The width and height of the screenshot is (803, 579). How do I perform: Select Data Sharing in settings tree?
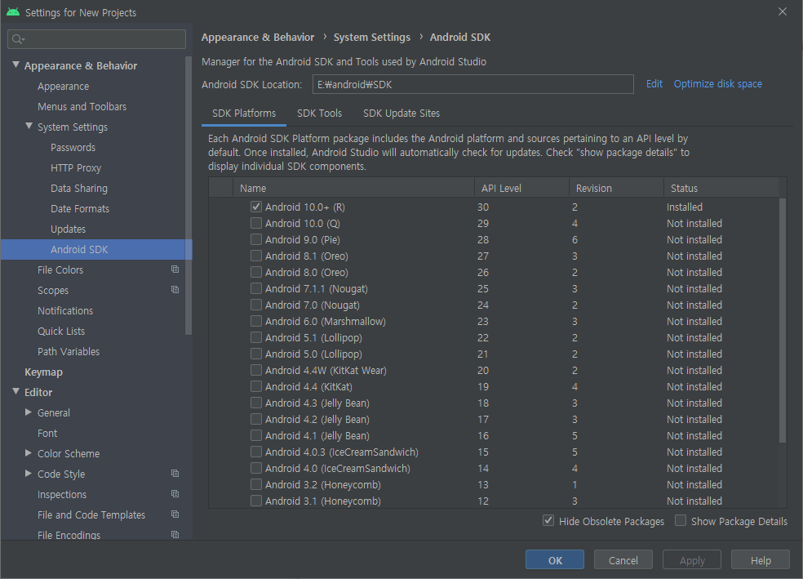tap(79, 189)
